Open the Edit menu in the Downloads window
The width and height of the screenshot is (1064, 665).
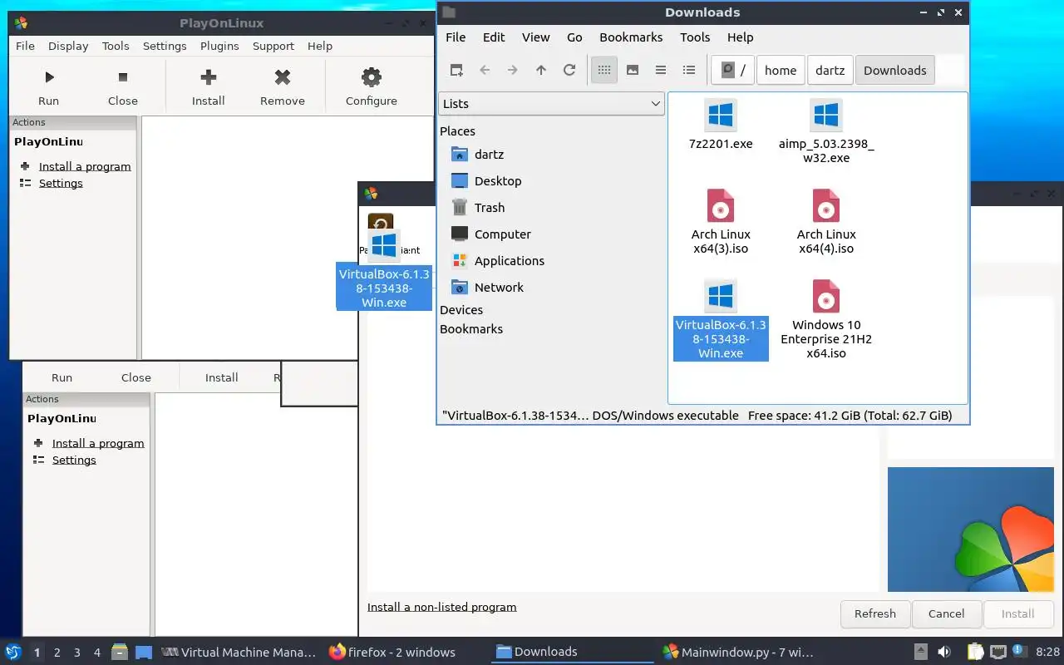click(494, 37)
